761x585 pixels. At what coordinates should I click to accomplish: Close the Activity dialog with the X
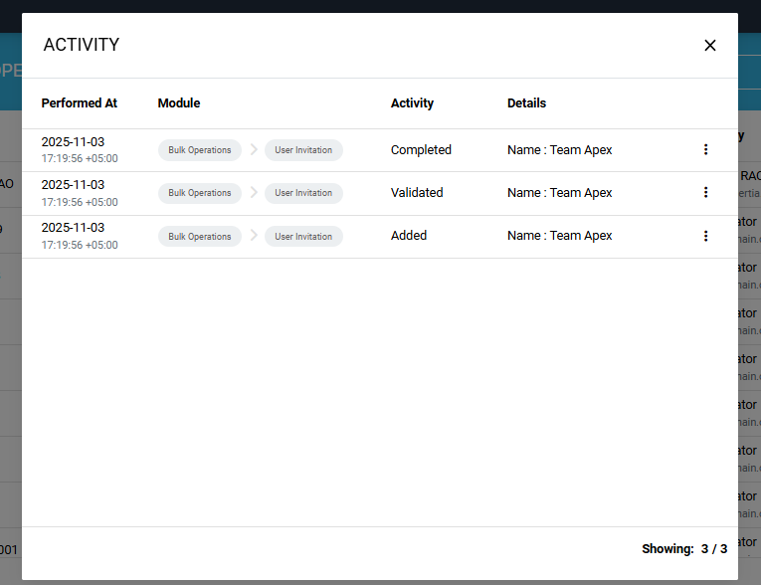pos(709,45)
